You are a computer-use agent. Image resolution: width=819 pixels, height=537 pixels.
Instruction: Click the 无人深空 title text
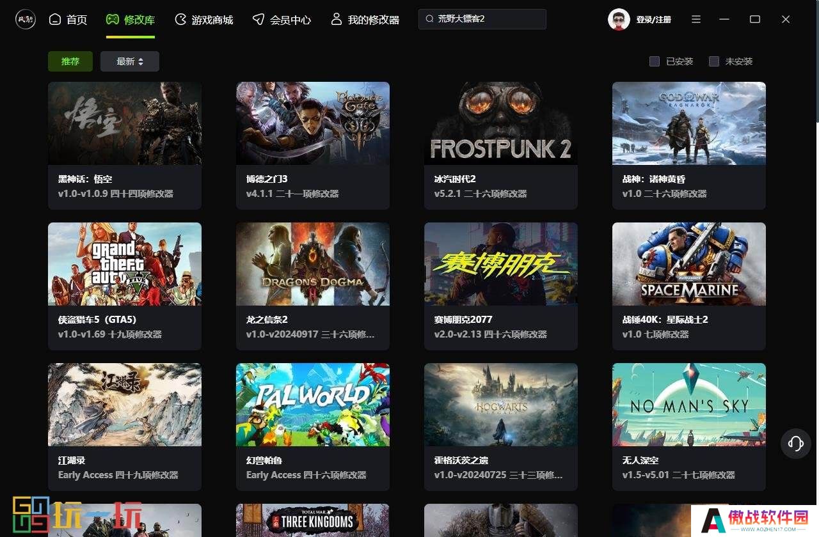pyautogui.click(x=640, y=460)
